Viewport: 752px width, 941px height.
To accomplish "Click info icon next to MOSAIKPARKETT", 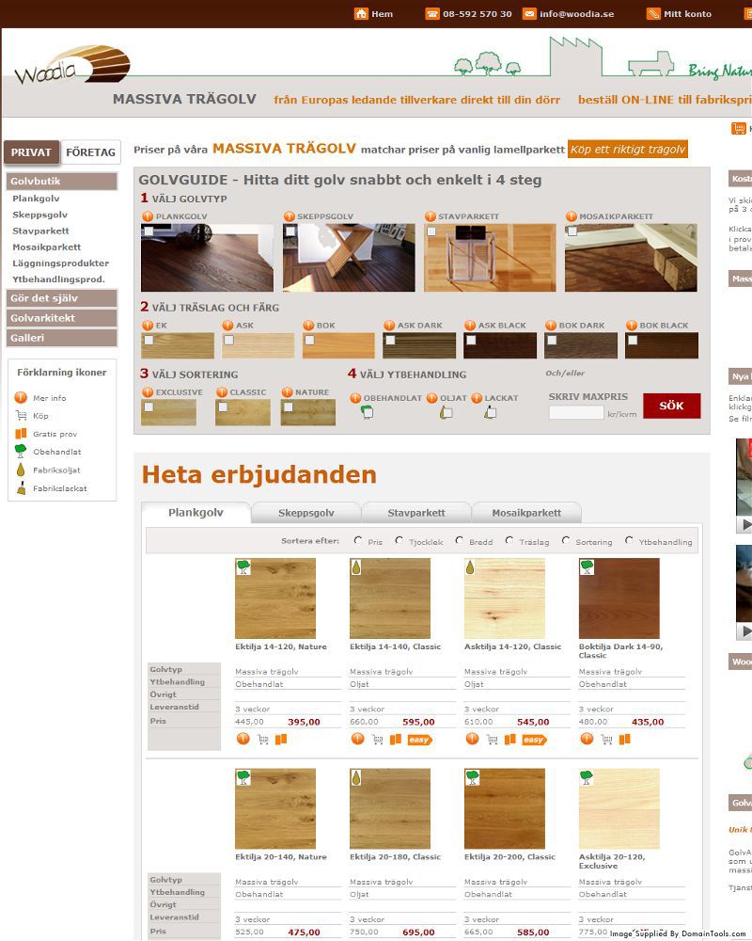I will 571,216.
